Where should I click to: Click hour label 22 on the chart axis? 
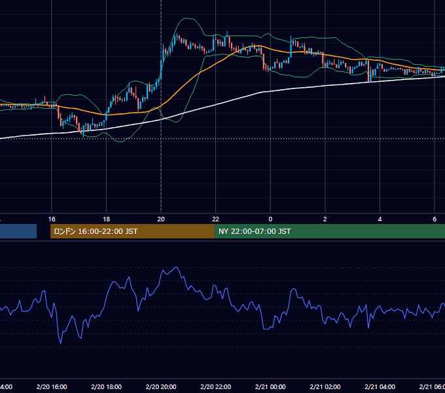(x=216, y=219)
